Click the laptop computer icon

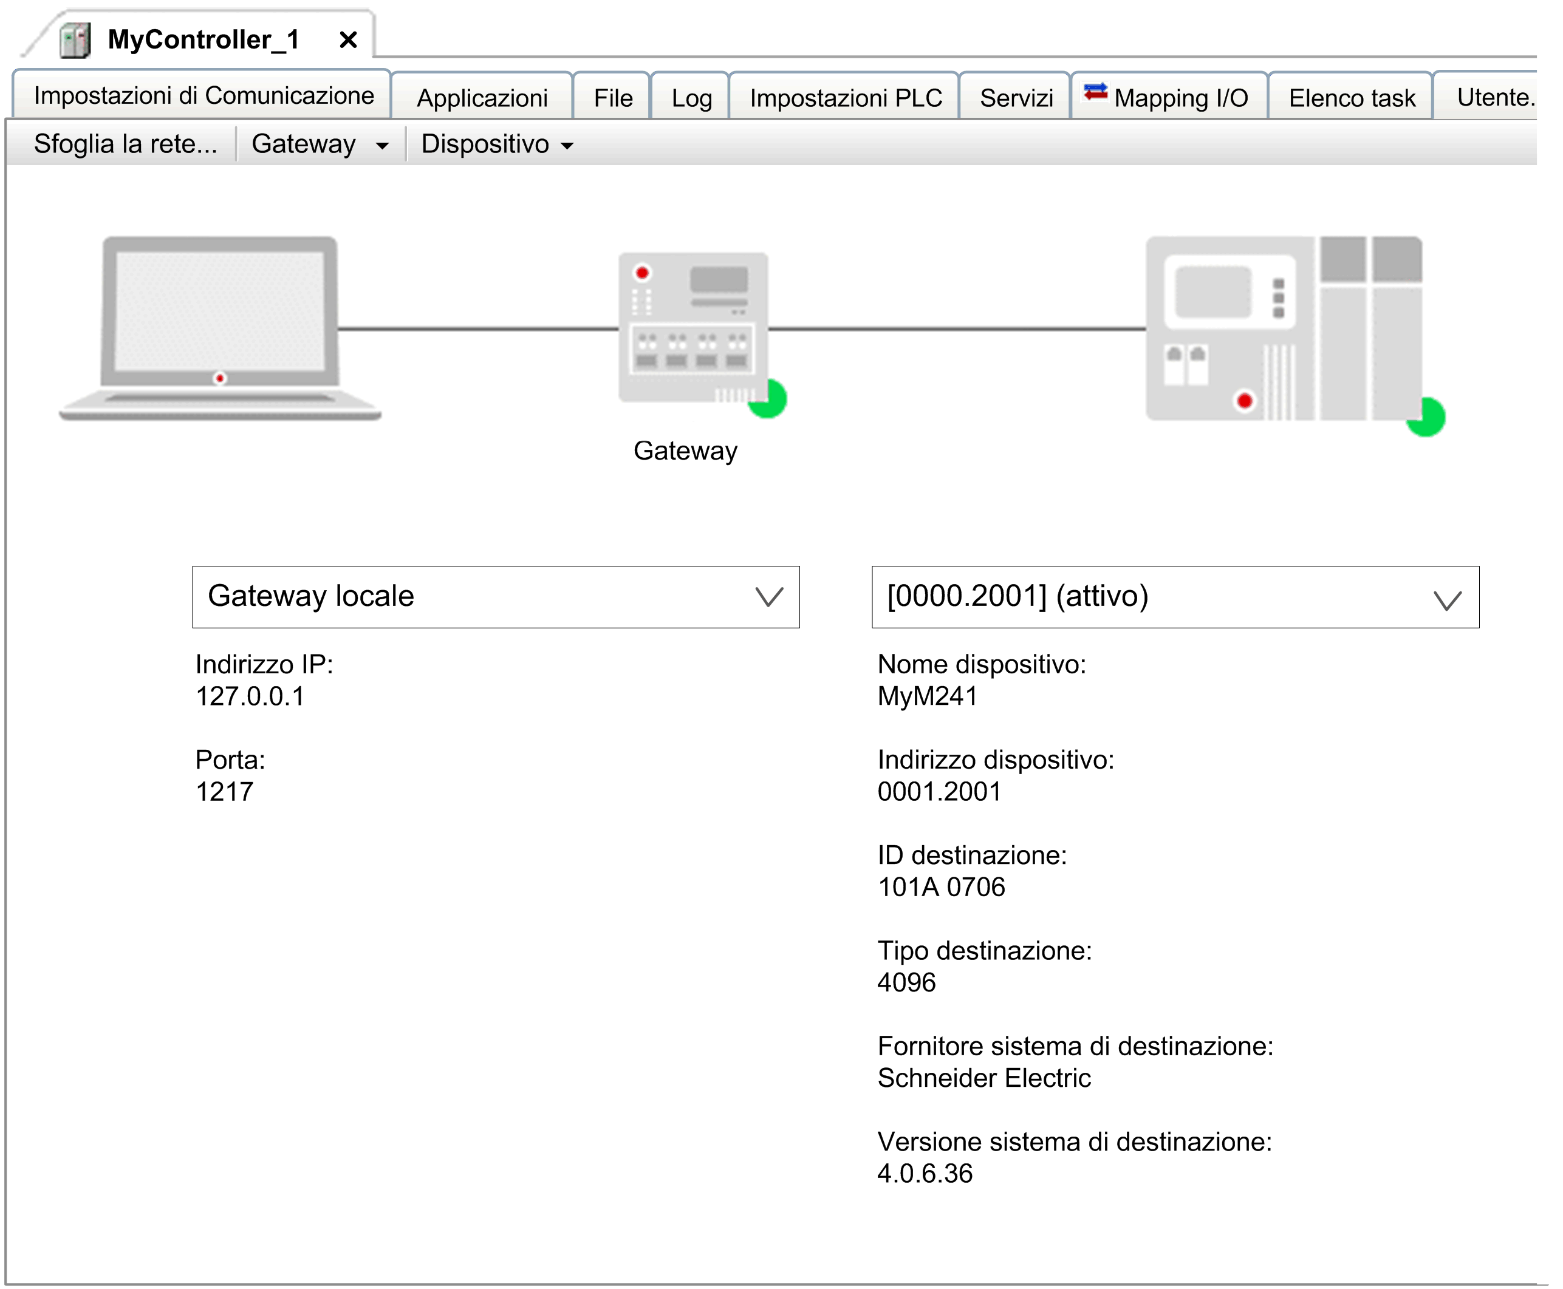tap(220, 327)
